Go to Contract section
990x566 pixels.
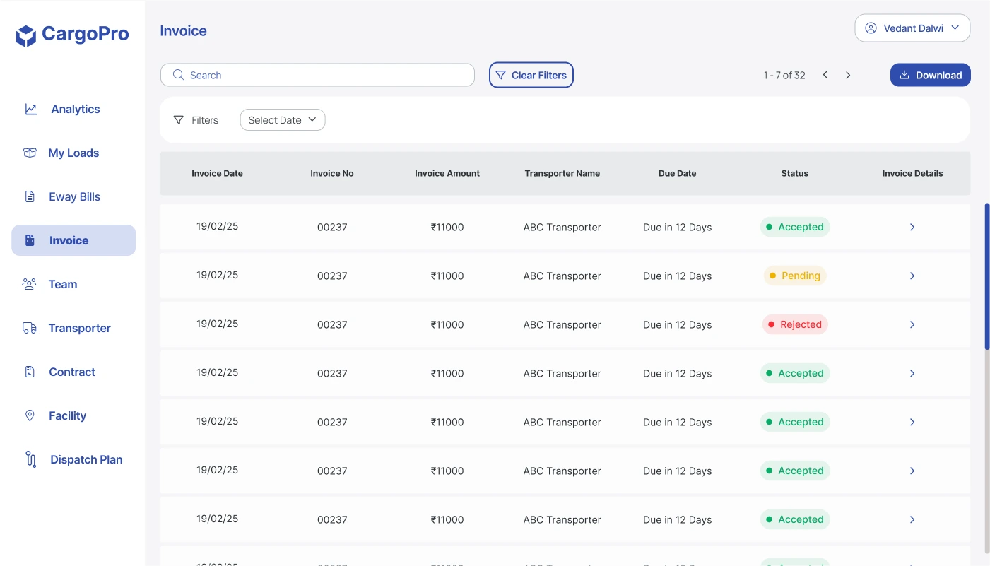pos(73,372)
